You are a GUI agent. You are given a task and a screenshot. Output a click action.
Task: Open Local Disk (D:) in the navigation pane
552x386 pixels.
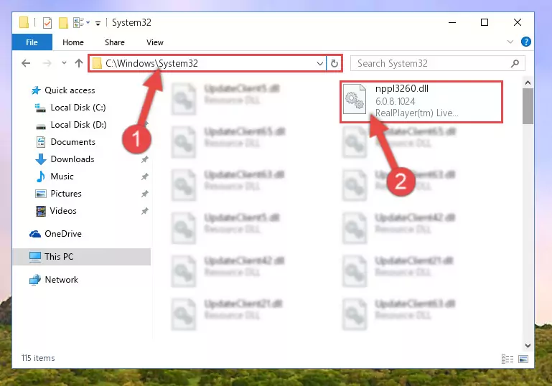pos(78,125)
